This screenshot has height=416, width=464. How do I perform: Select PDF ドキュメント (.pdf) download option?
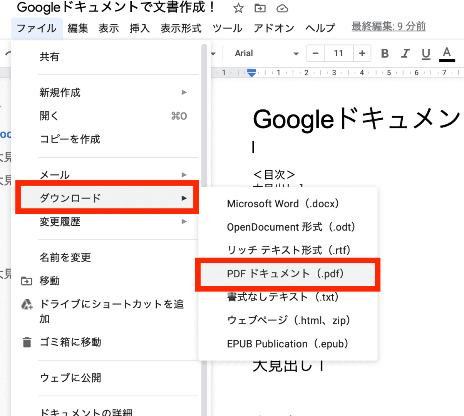tap(285, 274)
